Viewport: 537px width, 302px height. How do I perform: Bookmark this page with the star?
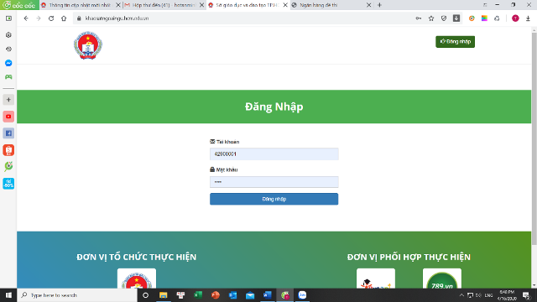click(x=431, y=18)
